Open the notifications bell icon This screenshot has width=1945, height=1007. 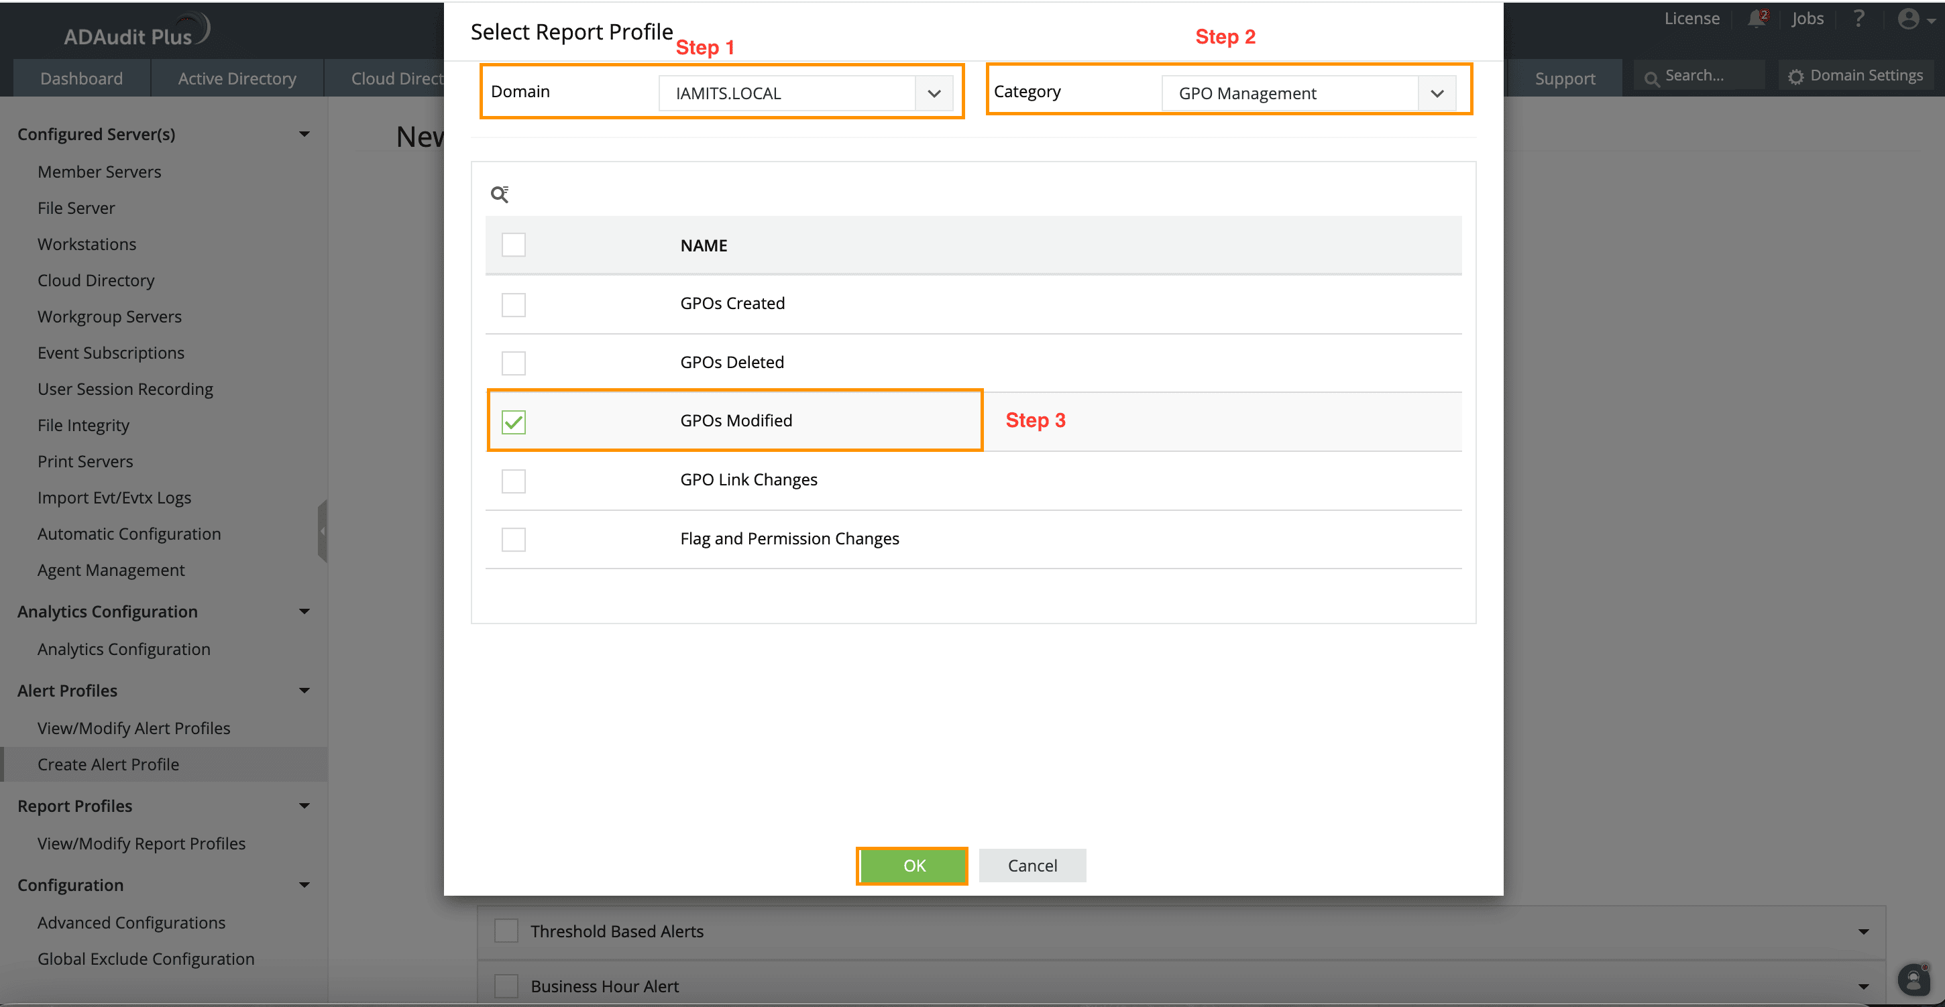point(1757,19)
